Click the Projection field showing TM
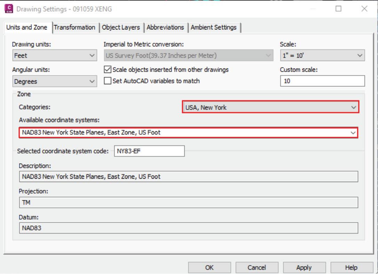Viewport: 378px width, 274px height. click(189, 203)
